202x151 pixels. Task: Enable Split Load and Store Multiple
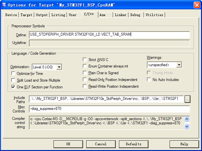pos(13,80)
